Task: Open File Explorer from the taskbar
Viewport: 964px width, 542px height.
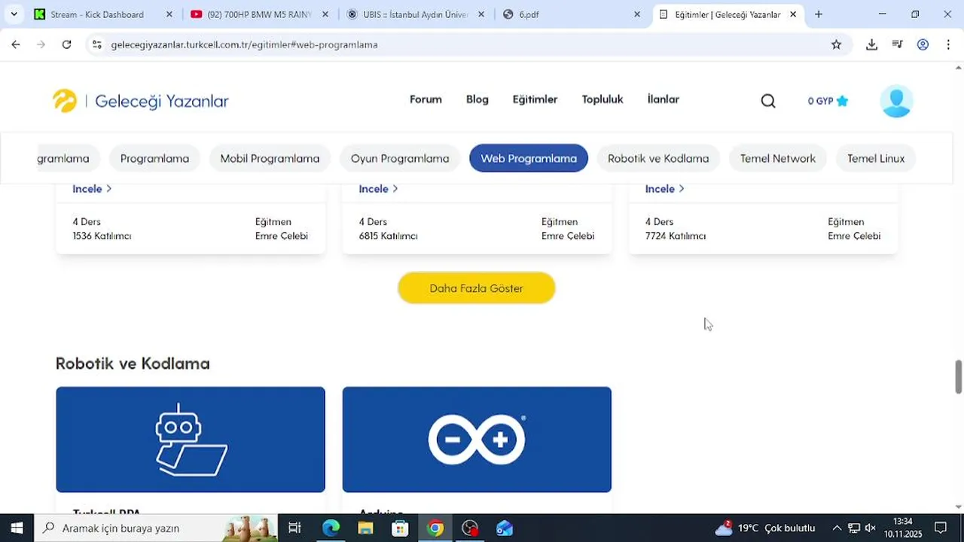Action: point(365,528)
